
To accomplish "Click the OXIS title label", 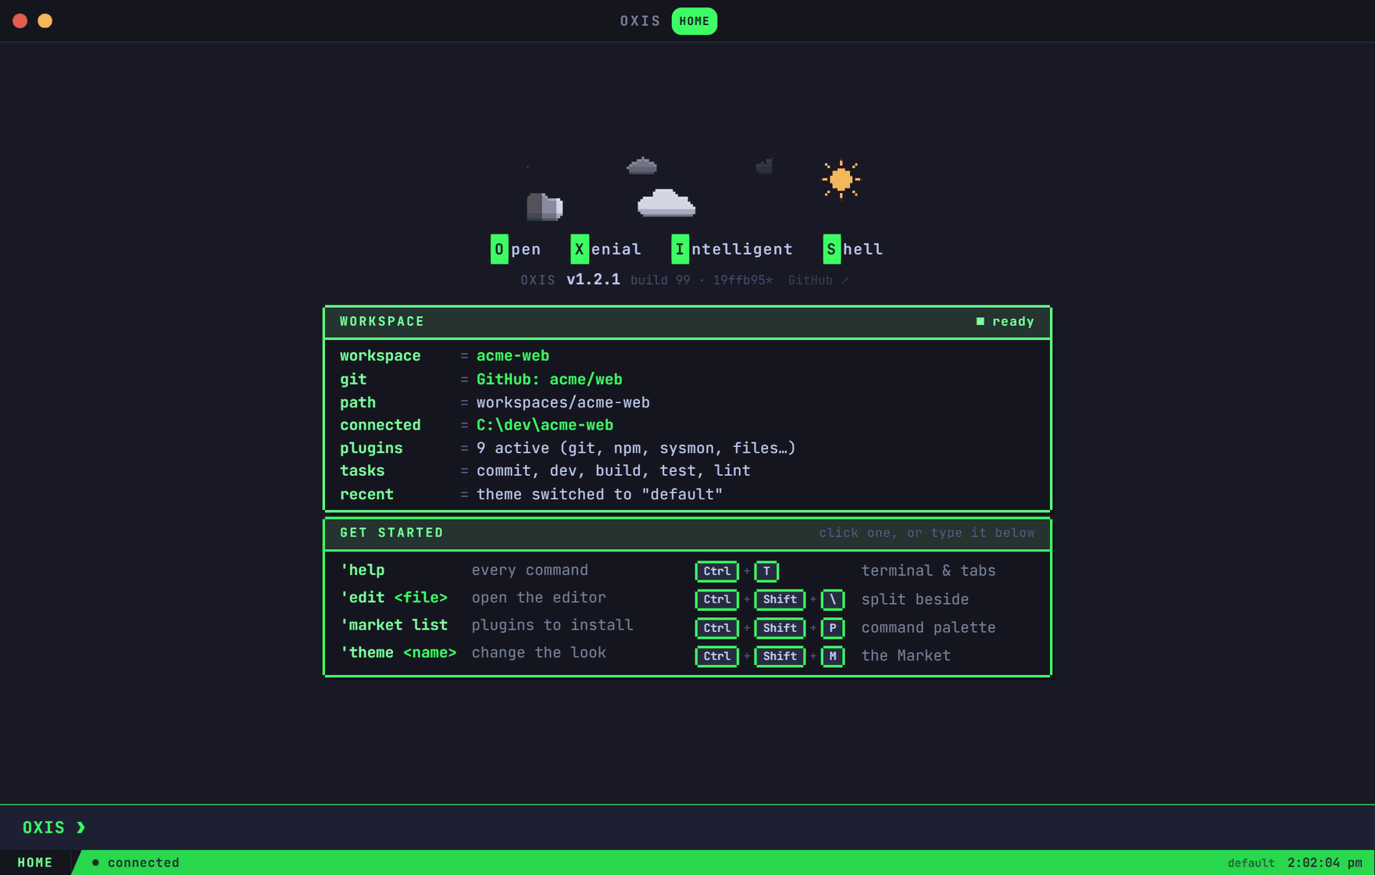I will click(640, 21).
